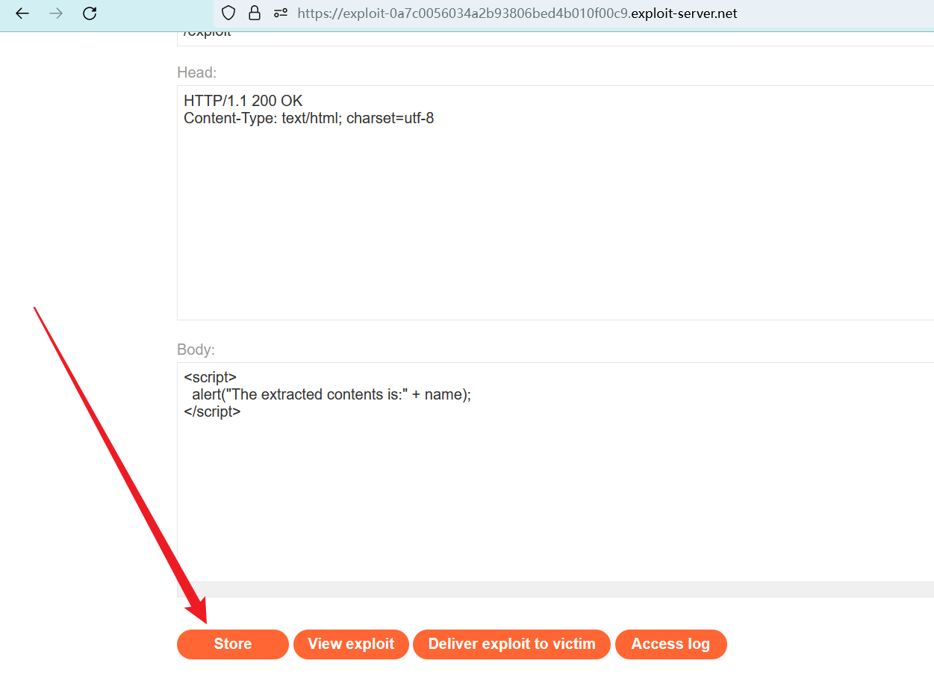The width and height of the screenshot is (934, 699).
Task: Click the opening <script> tag line
Action: tap(210, 378)
